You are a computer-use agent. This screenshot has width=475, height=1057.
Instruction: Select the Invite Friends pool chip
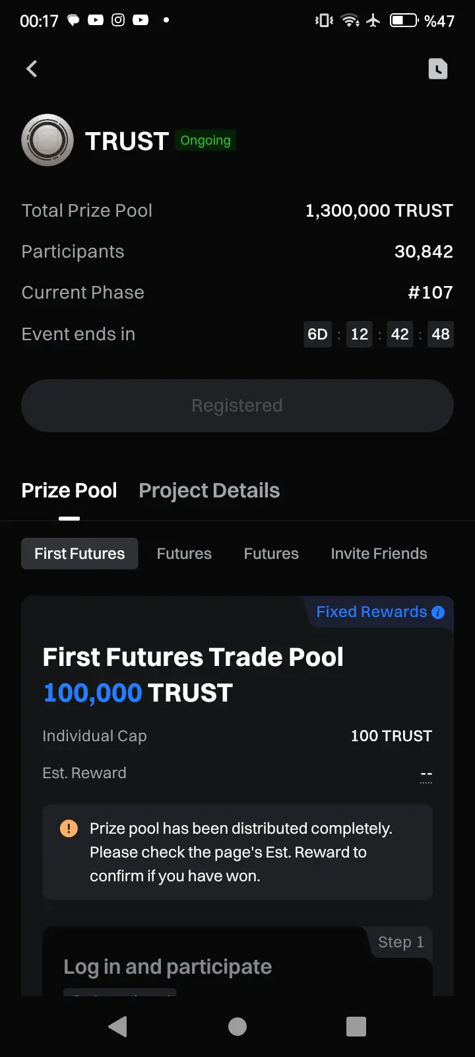[379, 554]
